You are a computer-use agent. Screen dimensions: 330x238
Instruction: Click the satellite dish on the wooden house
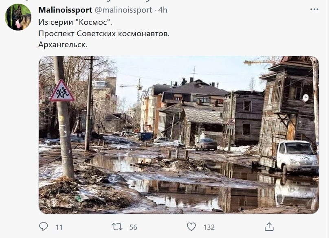[x=306, y=98]
